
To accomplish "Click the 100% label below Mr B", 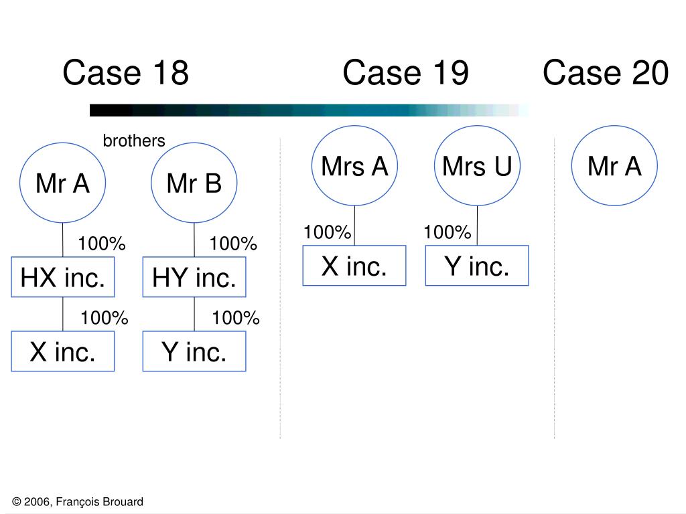I will (x=233, y=244).
